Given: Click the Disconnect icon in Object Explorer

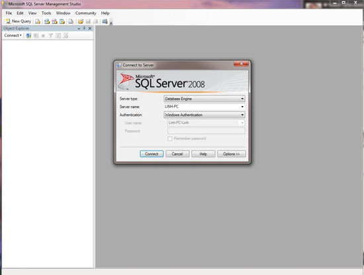Looking at the screenshot, I should tap(36, 36).
